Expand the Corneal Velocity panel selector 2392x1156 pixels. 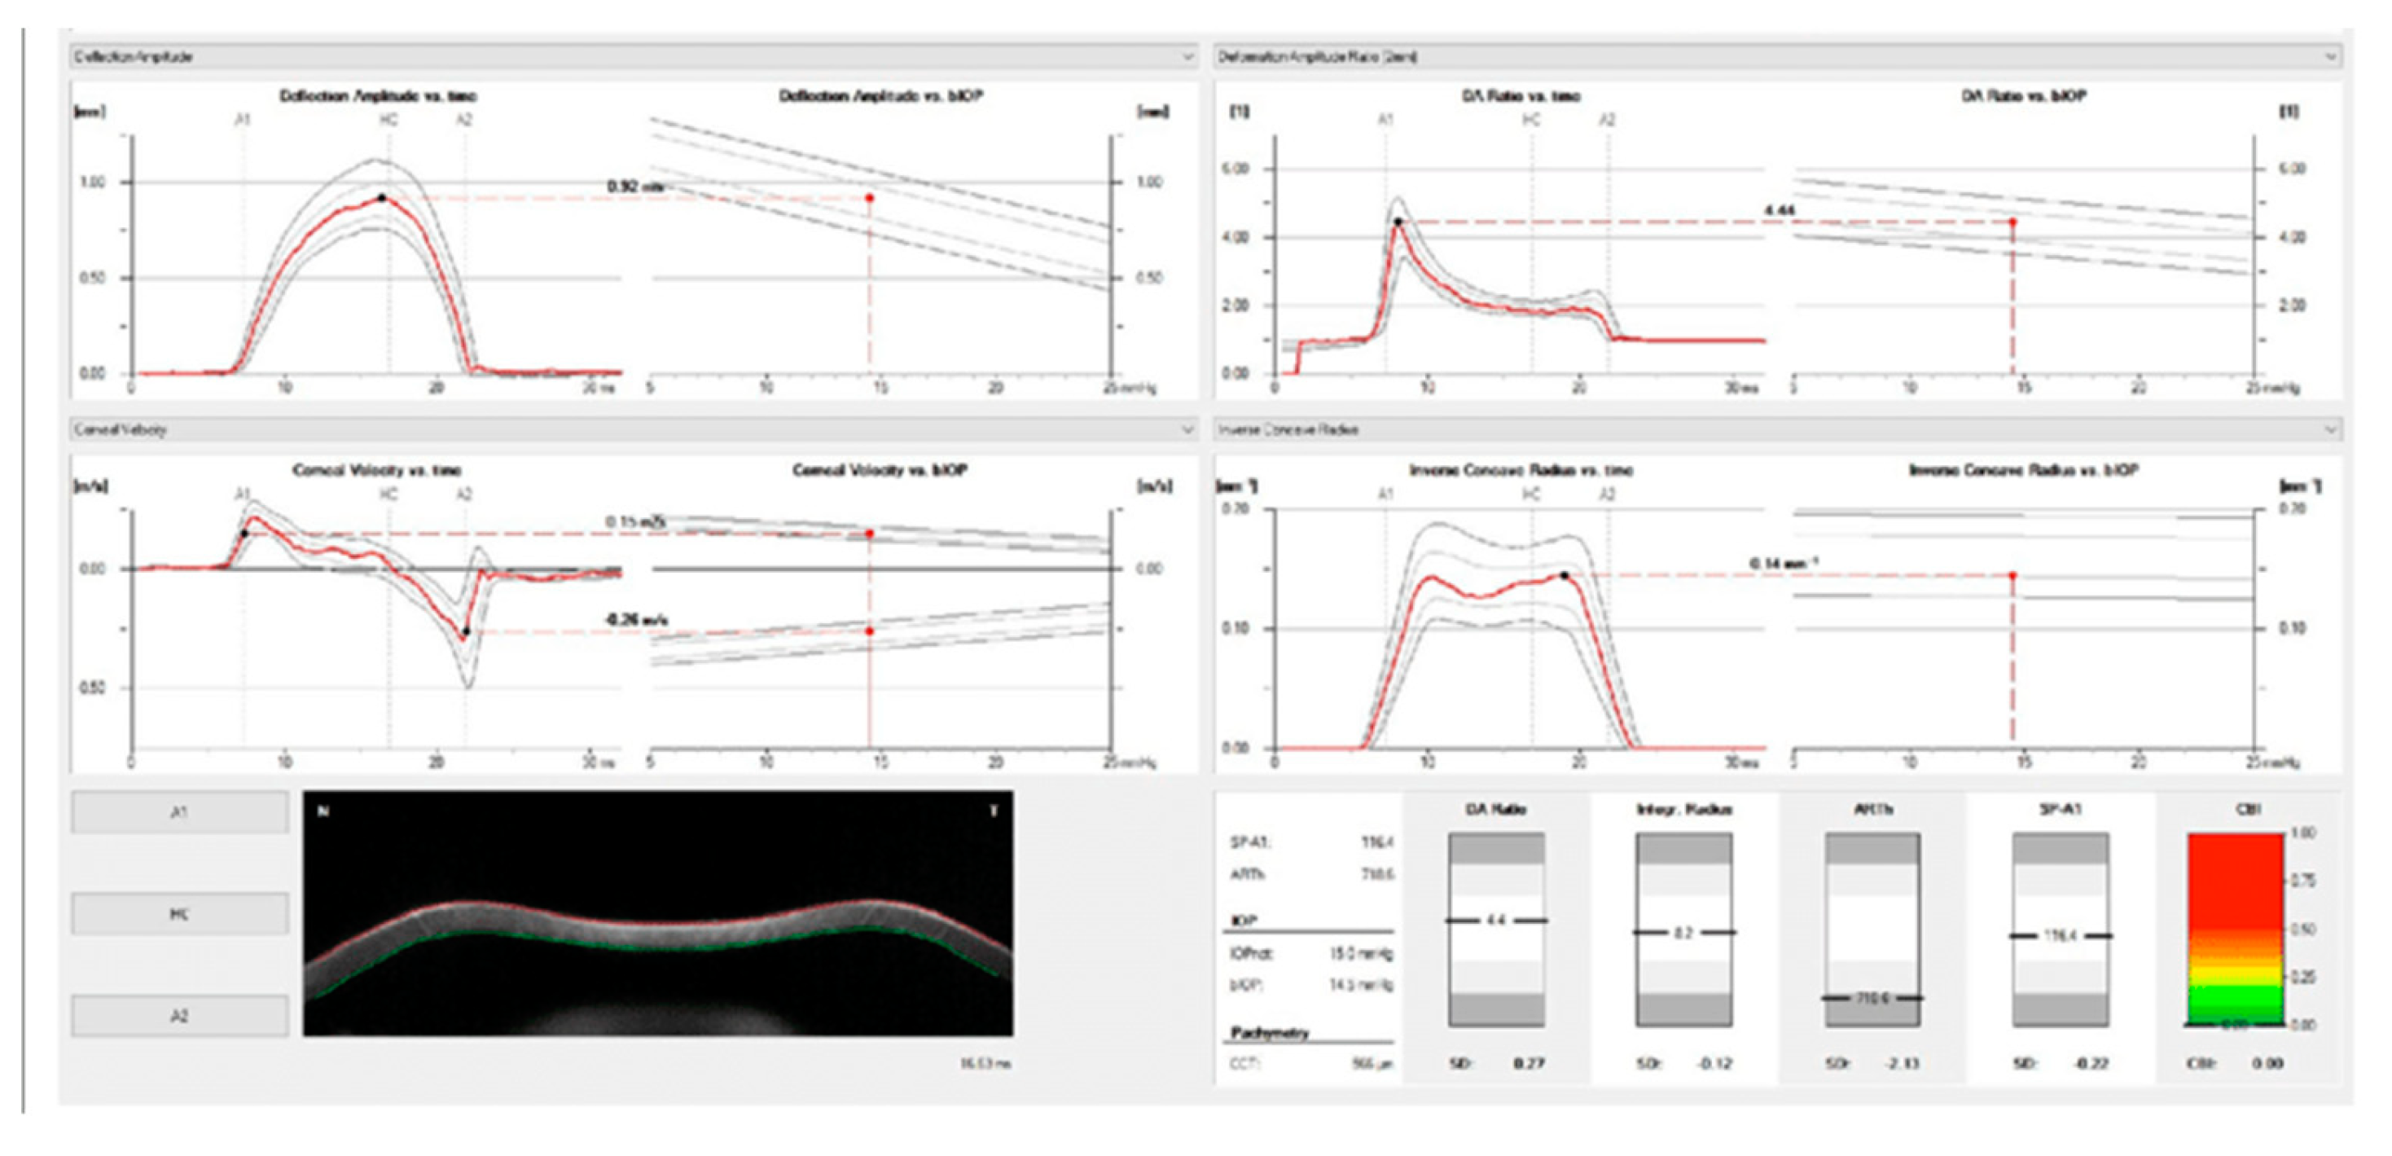pyautogui.click(x=1187, y=430)
